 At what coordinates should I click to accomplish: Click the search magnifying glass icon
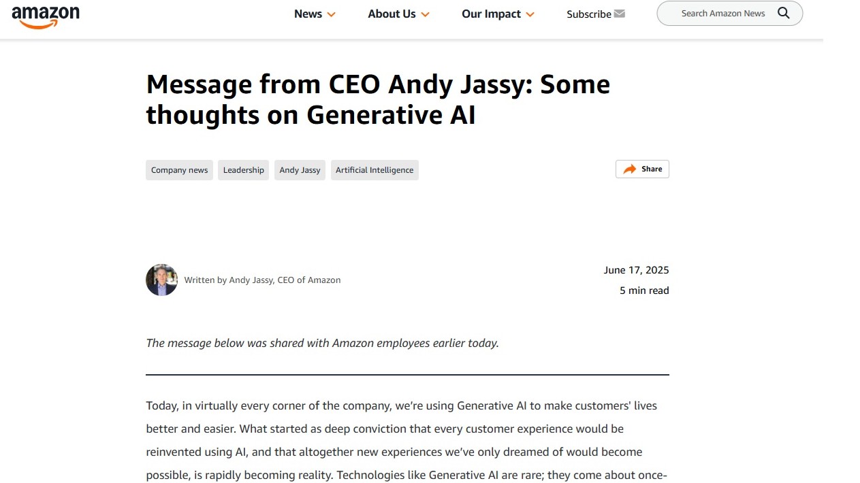click(x=784, y=13)
